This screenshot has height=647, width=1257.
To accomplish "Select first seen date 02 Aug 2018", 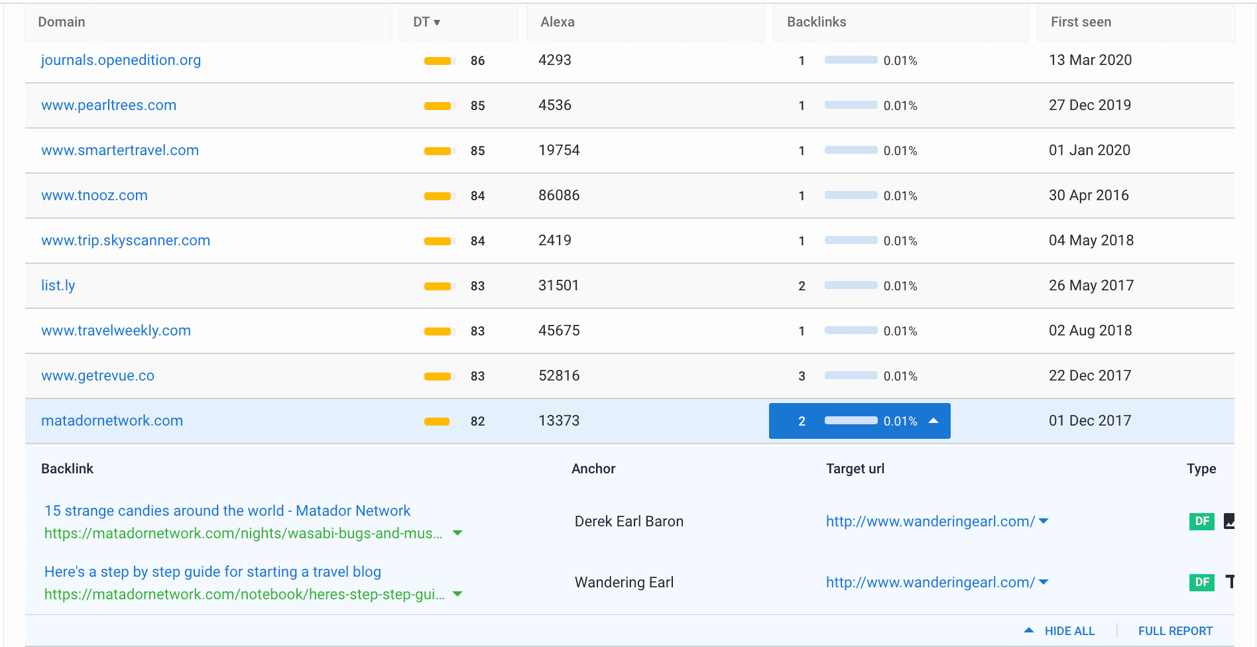I will point(1091,331).
